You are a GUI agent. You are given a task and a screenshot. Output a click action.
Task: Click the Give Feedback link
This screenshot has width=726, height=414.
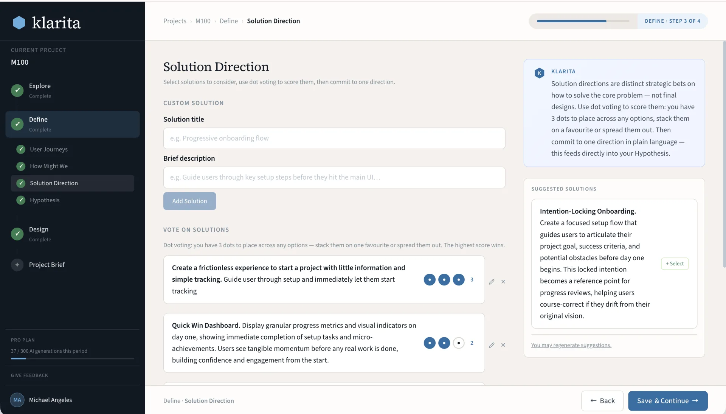pos(29,375)
